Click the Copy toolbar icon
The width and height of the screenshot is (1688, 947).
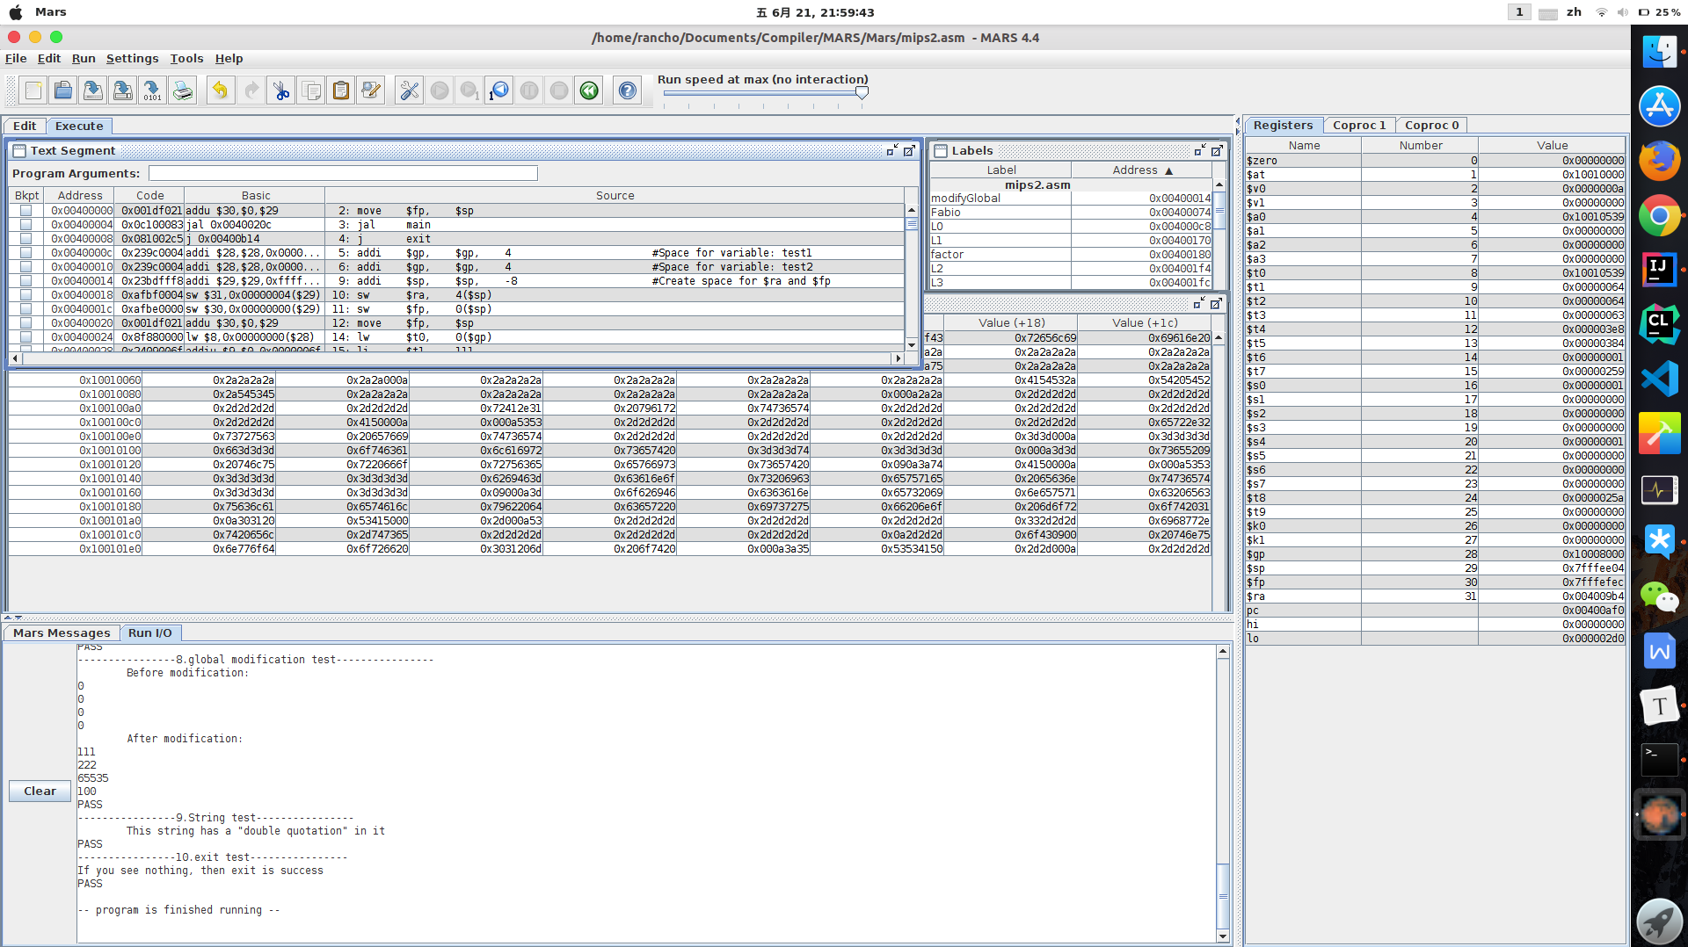[311, 90]
